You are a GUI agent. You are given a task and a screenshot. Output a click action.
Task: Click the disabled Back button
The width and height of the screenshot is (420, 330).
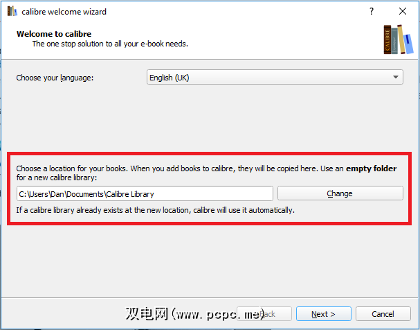[264, 313]
